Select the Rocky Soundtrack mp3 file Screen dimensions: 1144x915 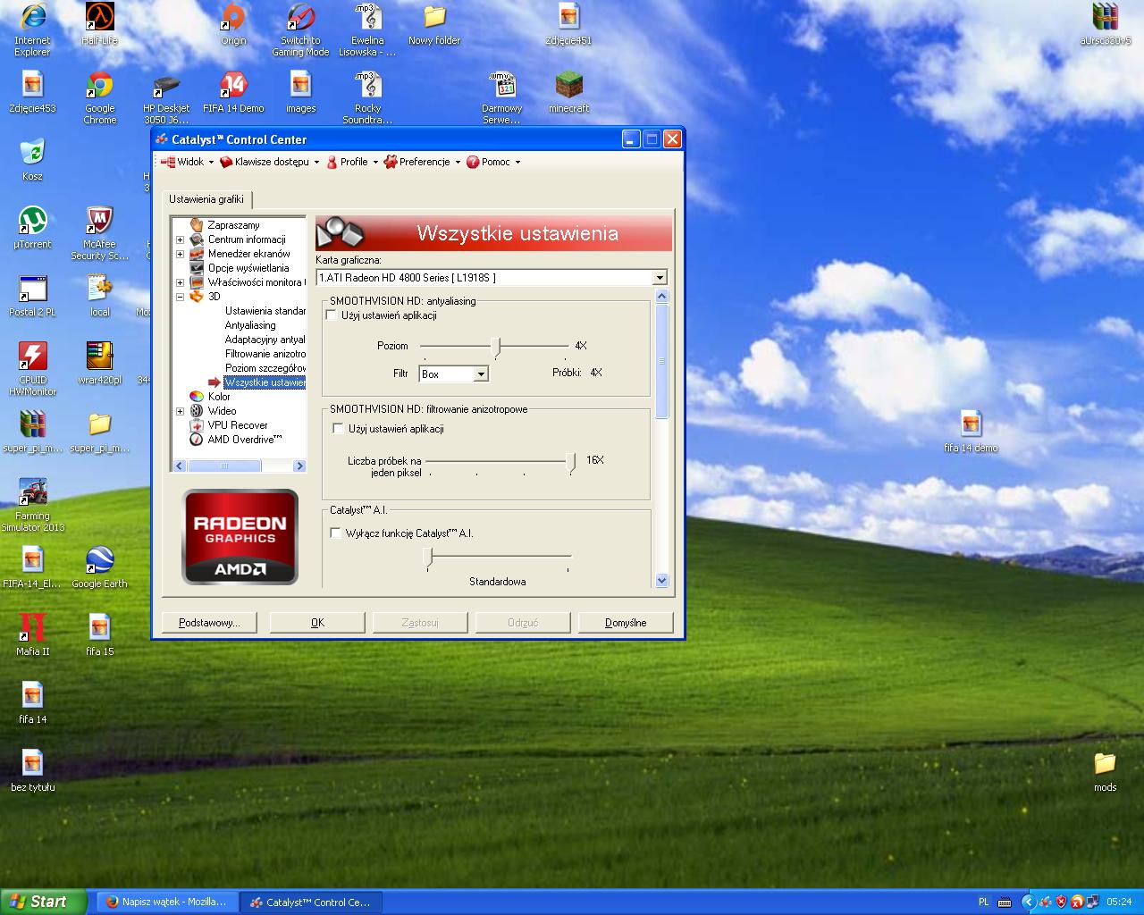pyautogui.click(x=367, y=98)
